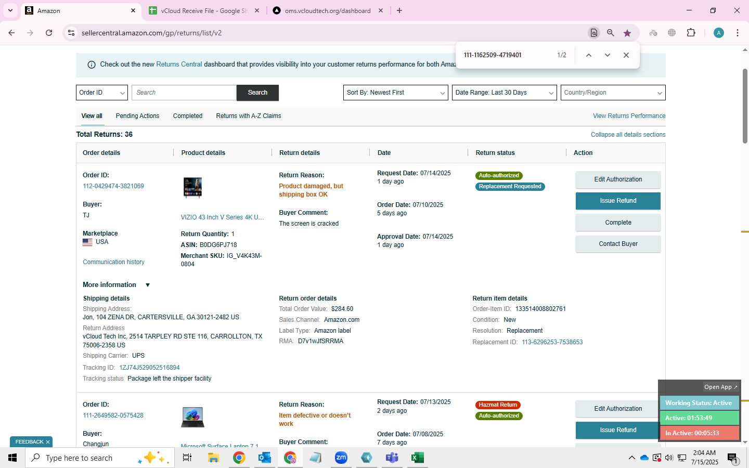Click the VIZIO TV product thumbnail
The image size is (749, 468).
tap(192, 188)
